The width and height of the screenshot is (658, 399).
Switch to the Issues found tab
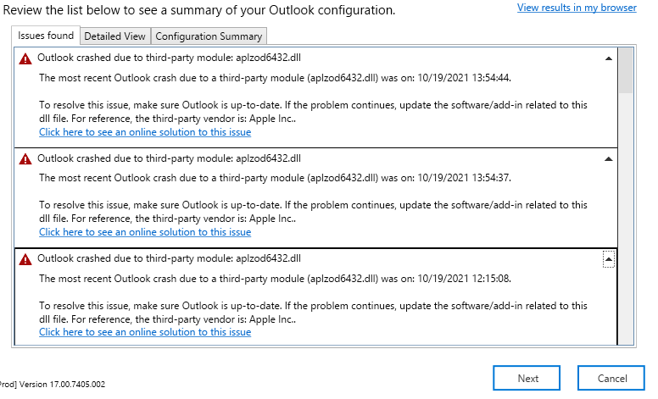point(46,36)
